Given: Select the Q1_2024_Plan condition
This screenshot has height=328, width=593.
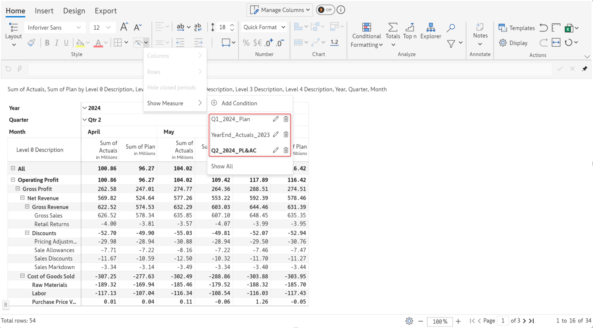Looking at the screenshot, I should pyautogui.click(x=230, y=119).
